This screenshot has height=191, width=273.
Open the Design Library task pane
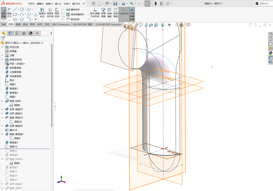(x=271, y=39)
